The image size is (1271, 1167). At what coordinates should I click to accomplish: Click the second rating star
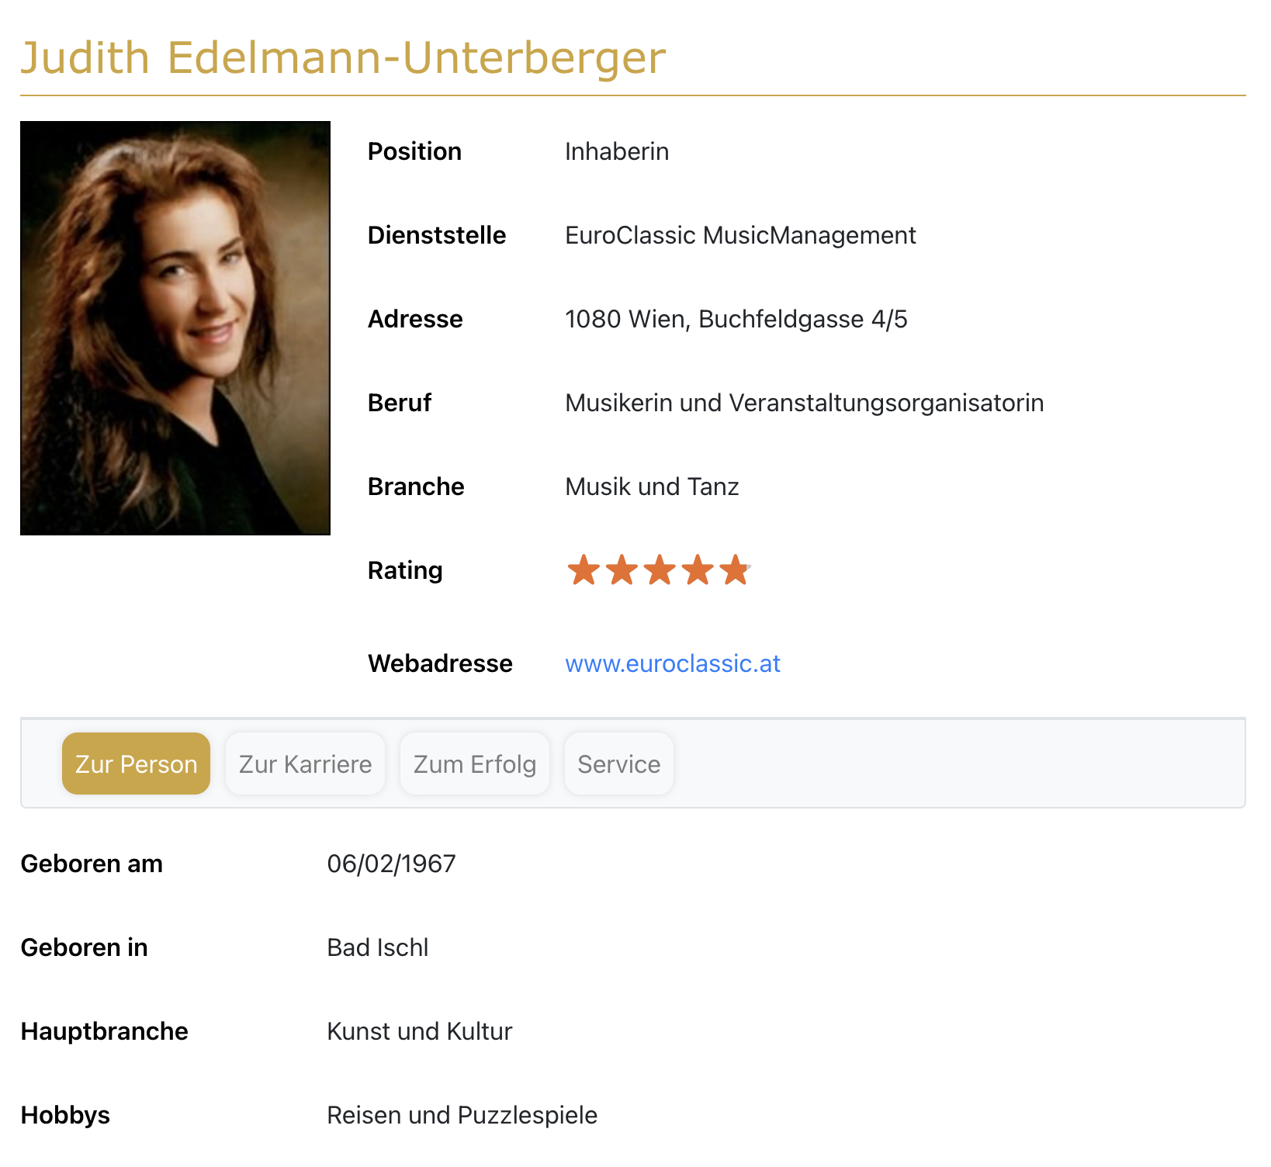coord(622,570)
